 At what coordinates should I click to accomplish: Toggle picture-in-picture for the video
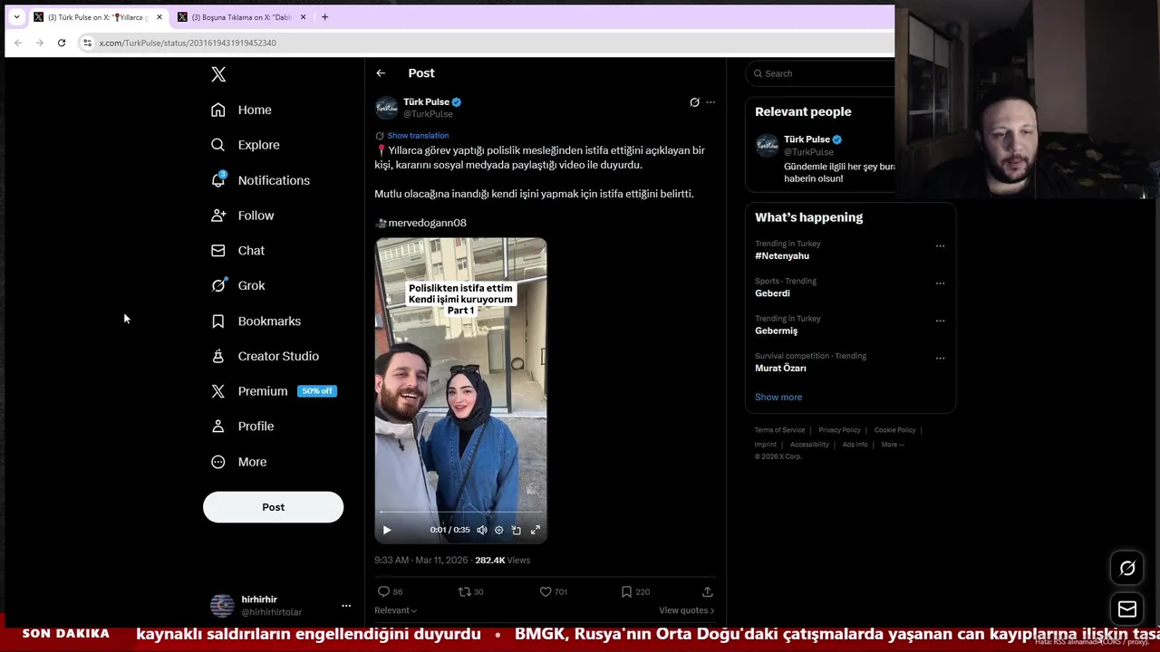point(516,530)
